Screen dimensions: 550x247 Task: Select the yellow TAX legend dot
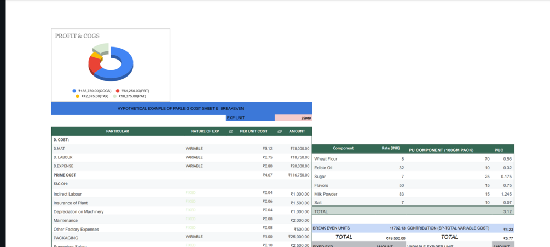tap(78, 96)
